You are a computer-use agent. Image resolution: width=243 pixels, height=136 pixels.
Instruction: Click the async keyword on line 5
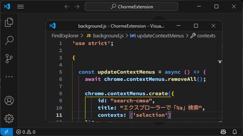click(x=172, y=72)
